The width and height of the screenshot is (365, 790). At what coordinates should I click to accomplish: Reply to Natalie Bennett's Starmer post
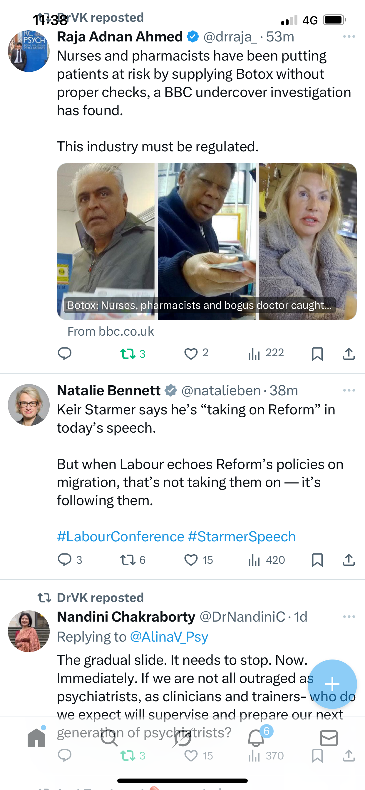pos(64,560)
